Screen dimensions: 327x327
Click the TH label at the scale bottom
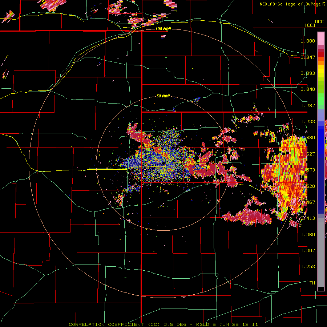pos(312,283)
